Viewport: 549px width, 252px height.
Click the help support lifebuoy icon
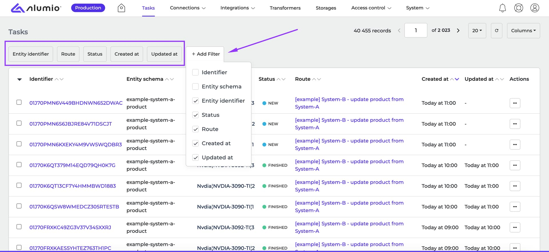click(519, 8)
